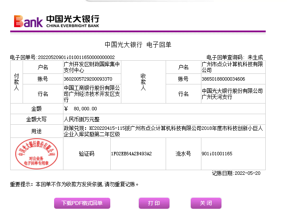The width and height of the screenshot is (287, 213).
Task: Click the 记账日期 2022-05-20 text
Action: 236,173
